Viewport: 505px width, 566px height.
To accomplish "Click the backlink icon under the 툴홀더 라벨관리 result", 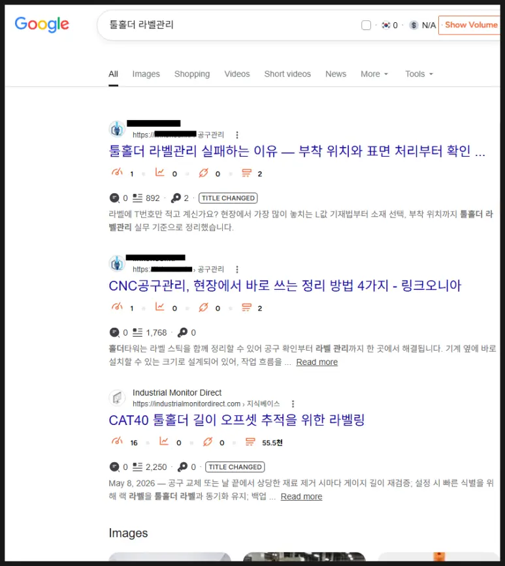I will pyautogui.click(x=203, y=173).
